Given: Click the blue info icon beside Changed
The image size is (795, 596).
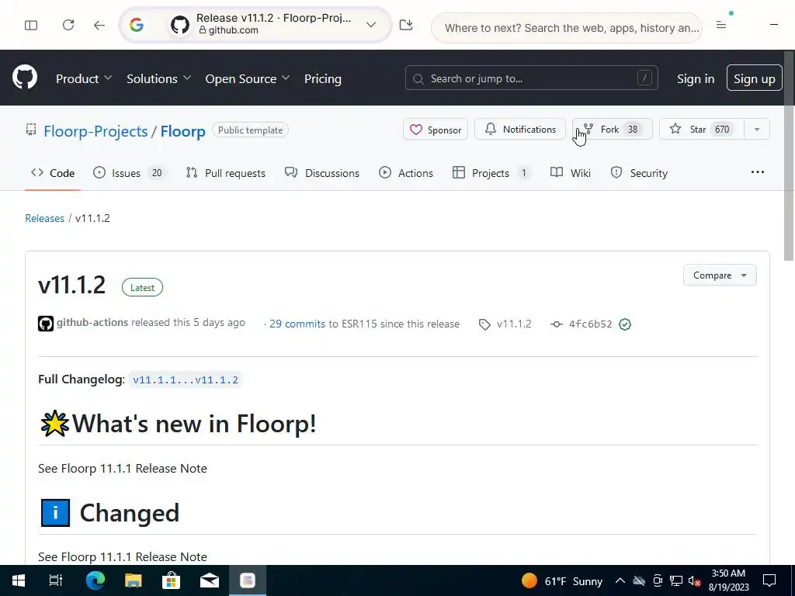Looking at the screenshot, I should (x=55, y=513).
